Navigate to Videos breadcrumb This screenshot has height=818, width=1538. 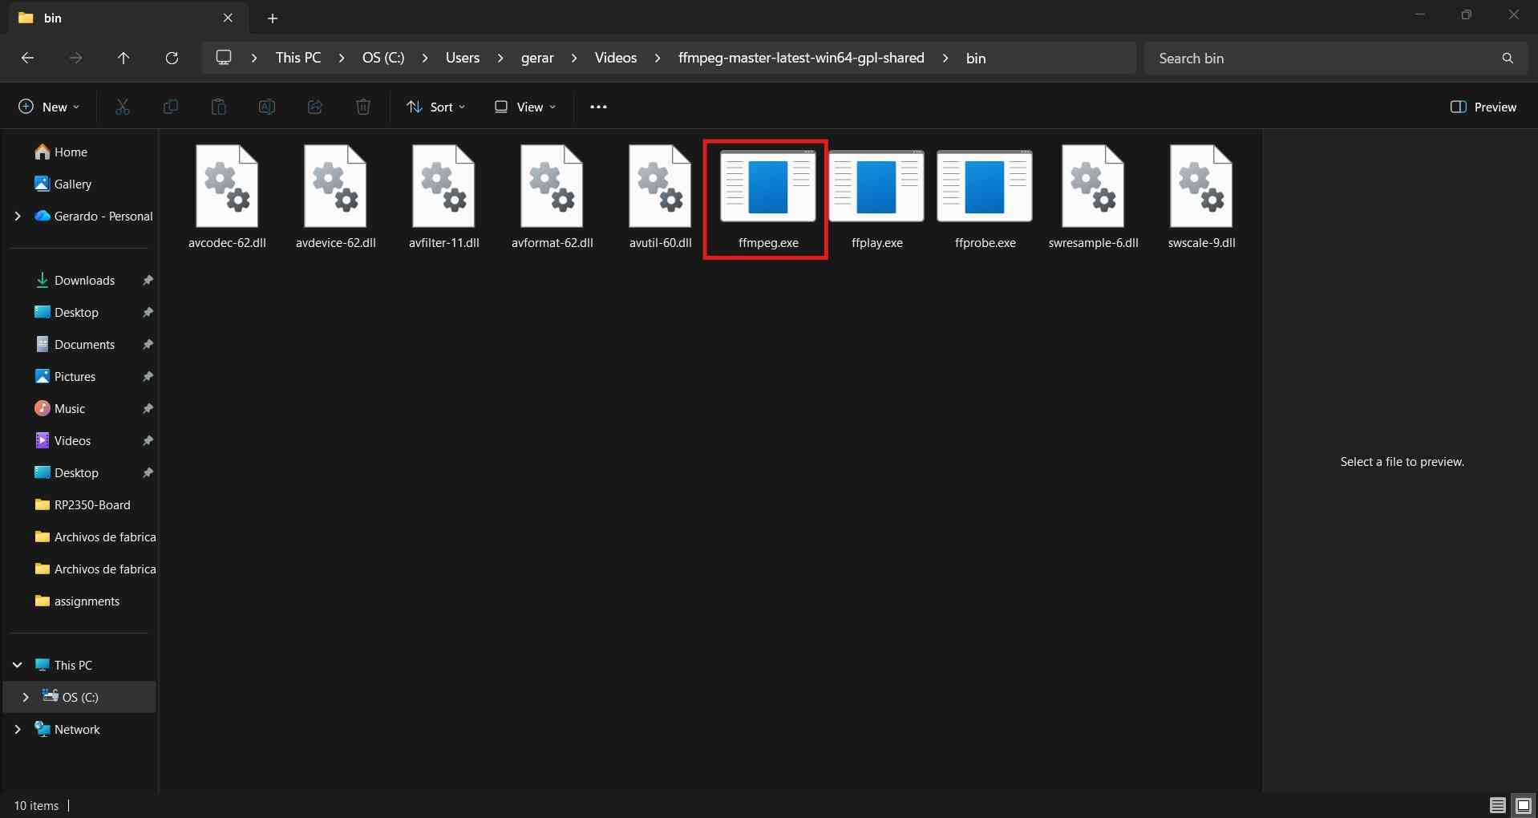tap(616, 58)
